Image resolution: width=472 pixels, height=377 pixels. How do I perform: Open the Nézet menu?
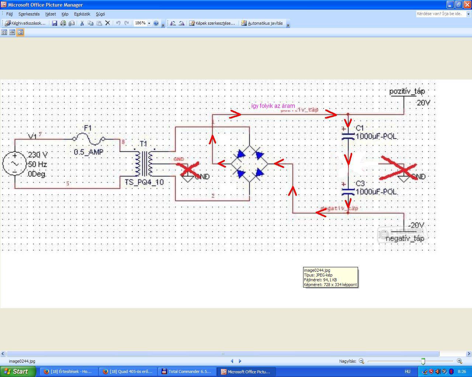[51, 14]
